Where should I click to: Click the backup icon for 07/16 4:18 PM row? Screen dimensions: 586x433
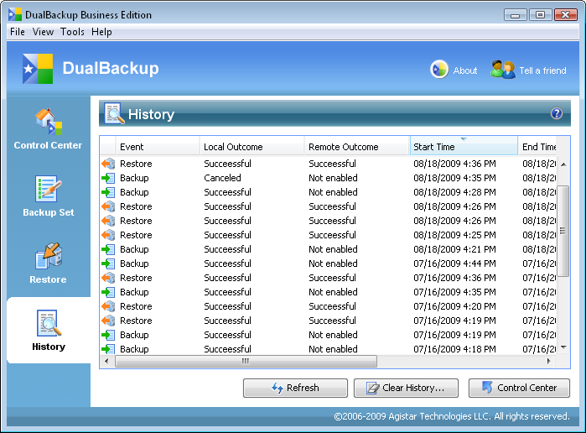click(x=108, y=349)
